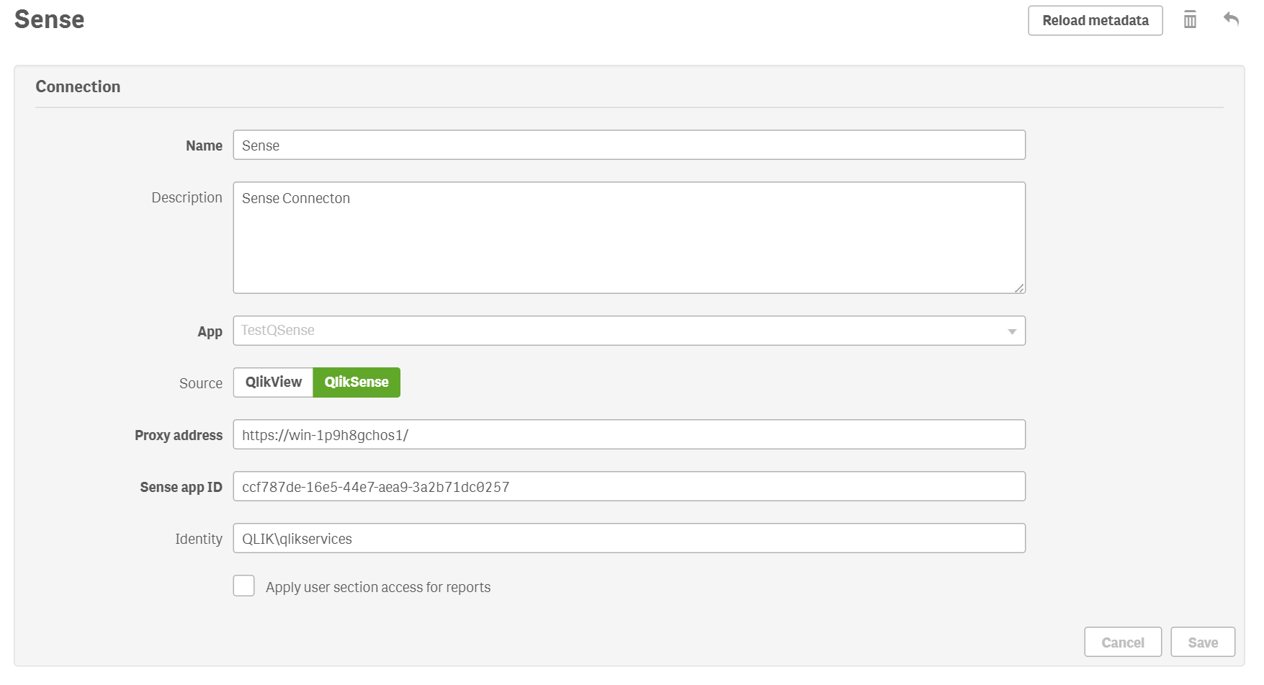
Task: Select QlikView as source
Action: [x=273, y=382]
